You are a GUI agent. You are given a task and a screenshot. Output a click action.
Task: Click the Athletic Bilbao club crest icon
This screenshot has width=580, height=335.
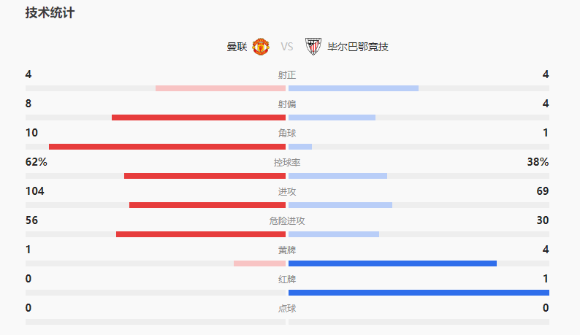313,47
